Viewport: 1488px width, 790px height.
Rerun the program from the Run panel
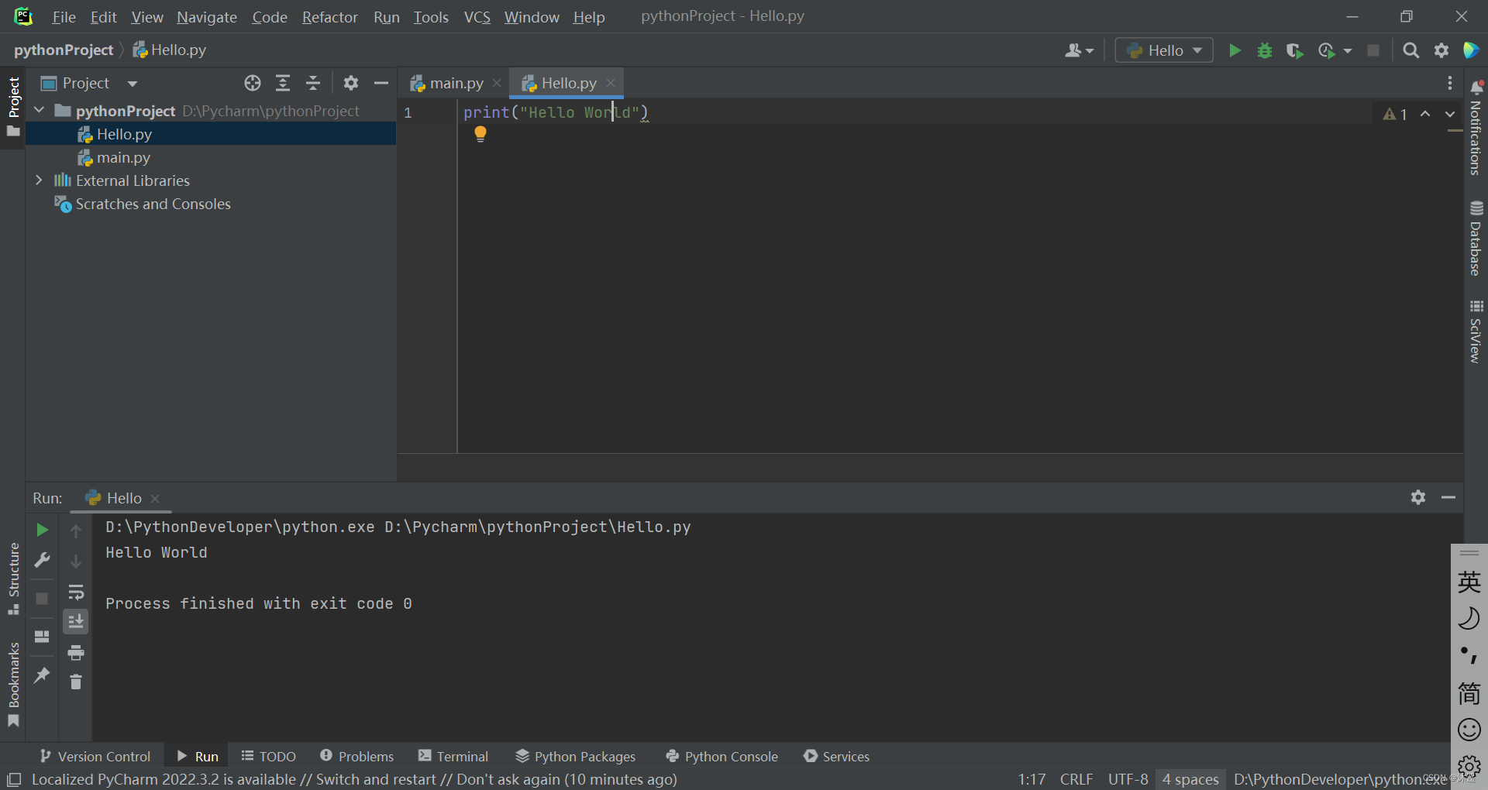click(x=42, y=530)
